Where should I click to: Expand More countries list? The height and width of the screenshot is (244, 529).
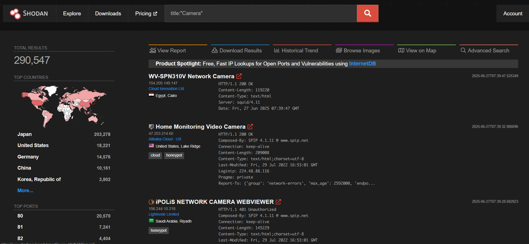tap(25, 191)
